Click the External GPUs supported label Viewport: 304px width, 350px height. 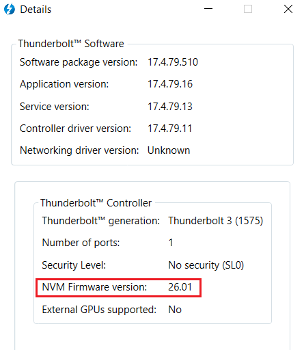(x=99, y=310)
